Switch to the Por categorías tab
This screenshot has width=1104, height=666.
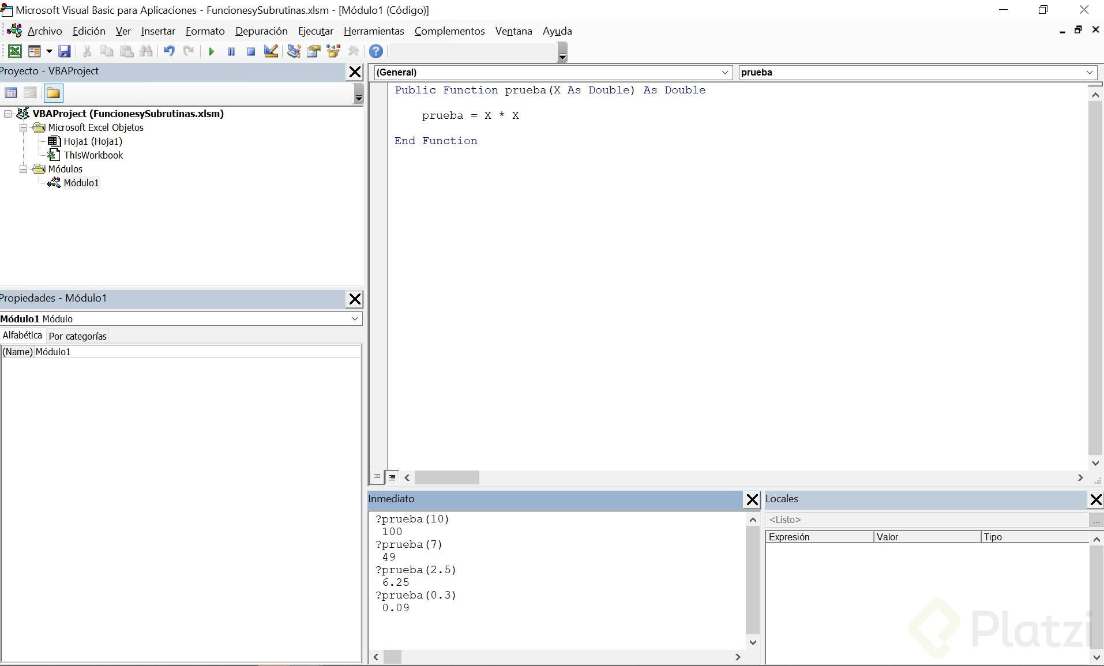point(78,336)
